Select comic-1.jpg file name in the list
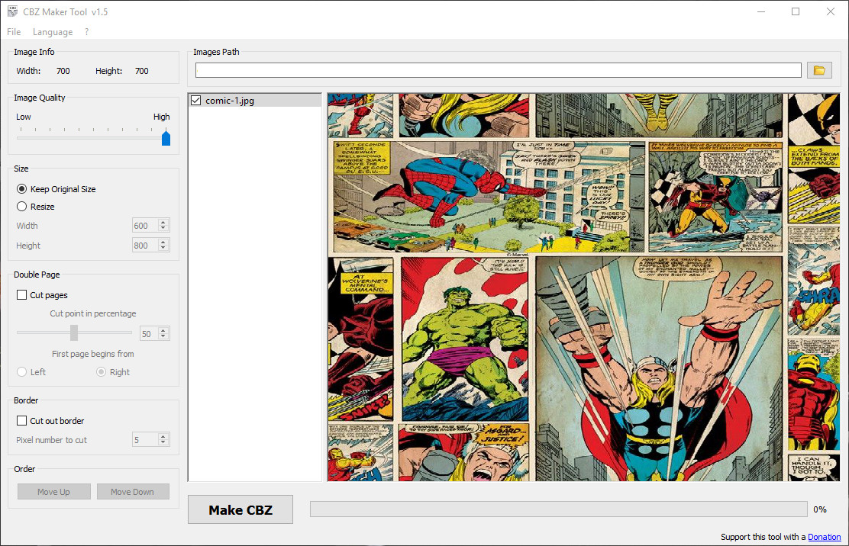849x546 pixels. tap(230, 101)
